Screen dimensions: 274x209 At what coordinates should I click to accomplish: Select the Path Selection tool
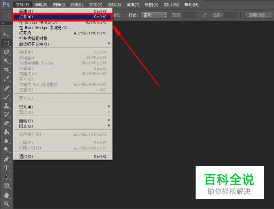point(6,177)
